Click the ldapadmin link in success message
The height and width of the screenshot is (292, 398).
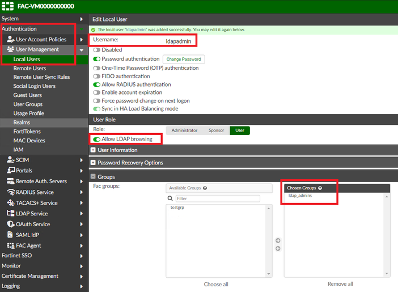(136, 29)
